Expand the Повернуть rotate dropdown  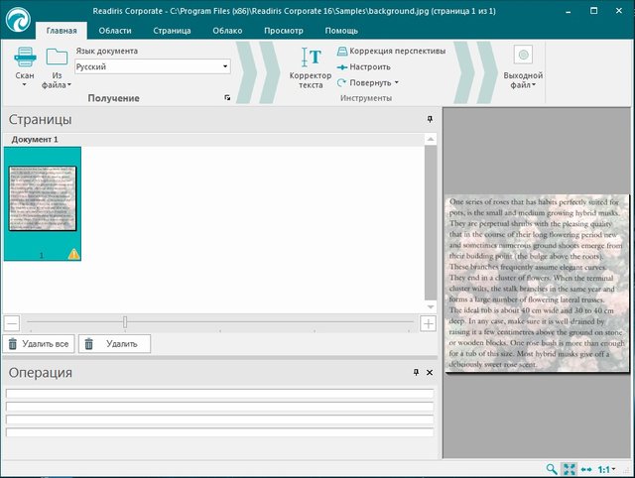396,83
